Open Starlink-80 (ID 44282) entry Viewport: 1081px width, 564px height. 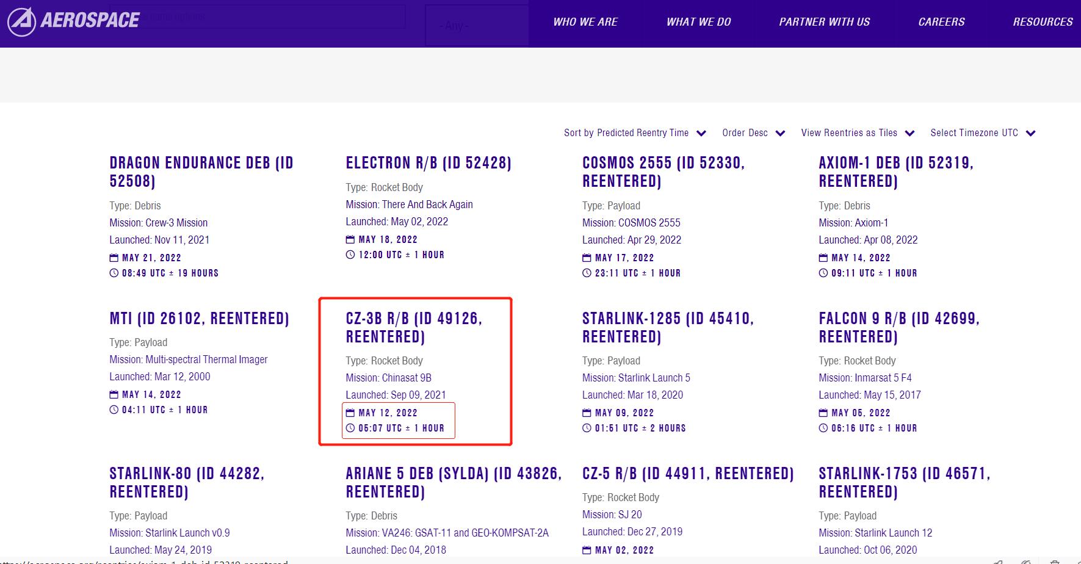click(187, 483)
